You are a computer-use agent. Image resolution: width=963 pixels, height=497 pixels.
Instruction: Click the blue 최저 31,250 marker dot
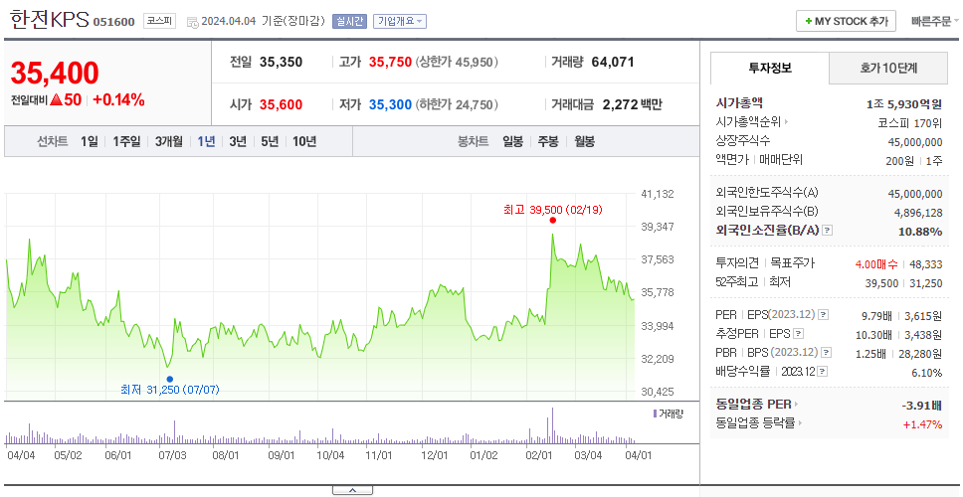coord(169,379)
